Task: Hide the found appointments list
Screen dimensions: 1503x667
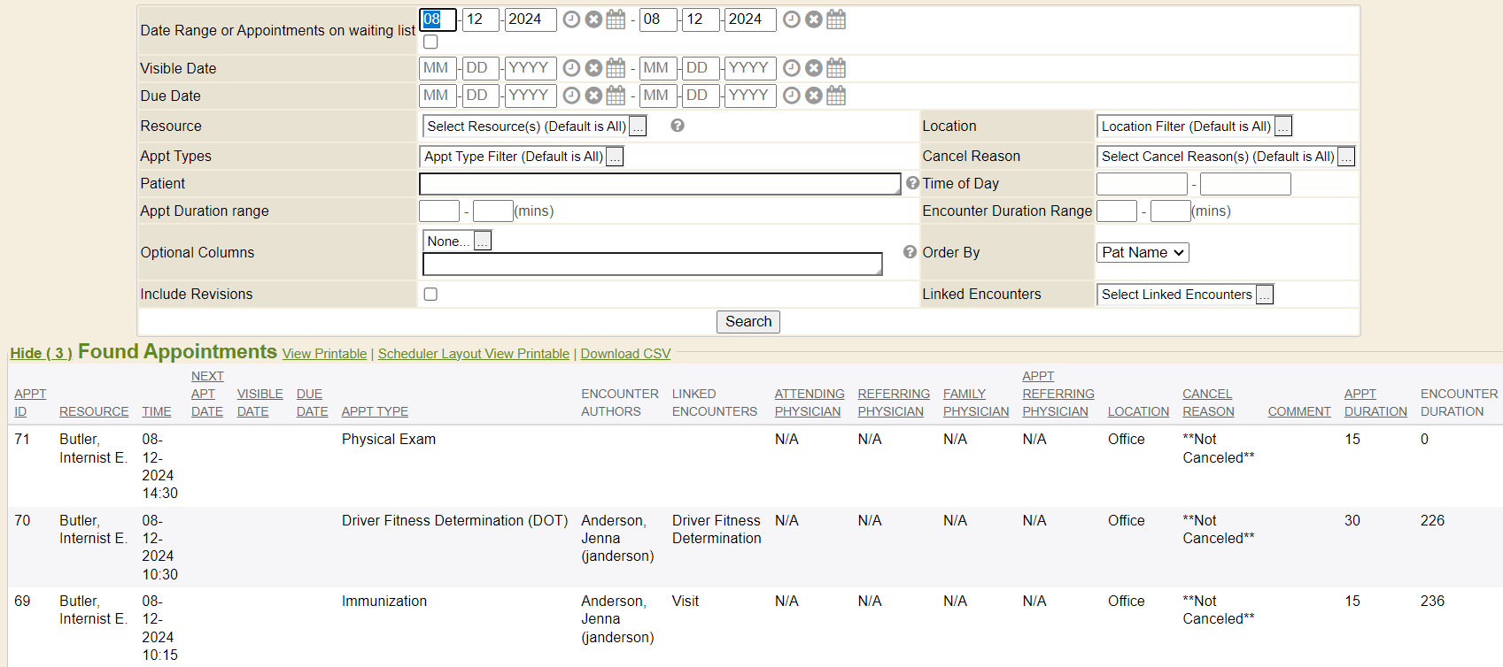Action: [x=41, y=353]
